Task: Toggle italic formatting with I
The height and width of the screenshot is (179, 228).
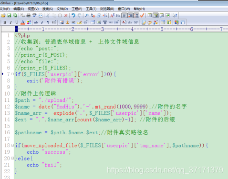Action: [x=11, y=22]
